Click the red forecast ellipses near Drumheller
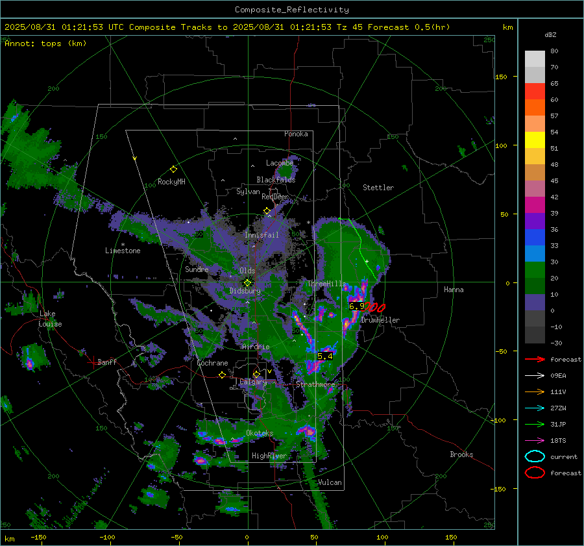 375,308
